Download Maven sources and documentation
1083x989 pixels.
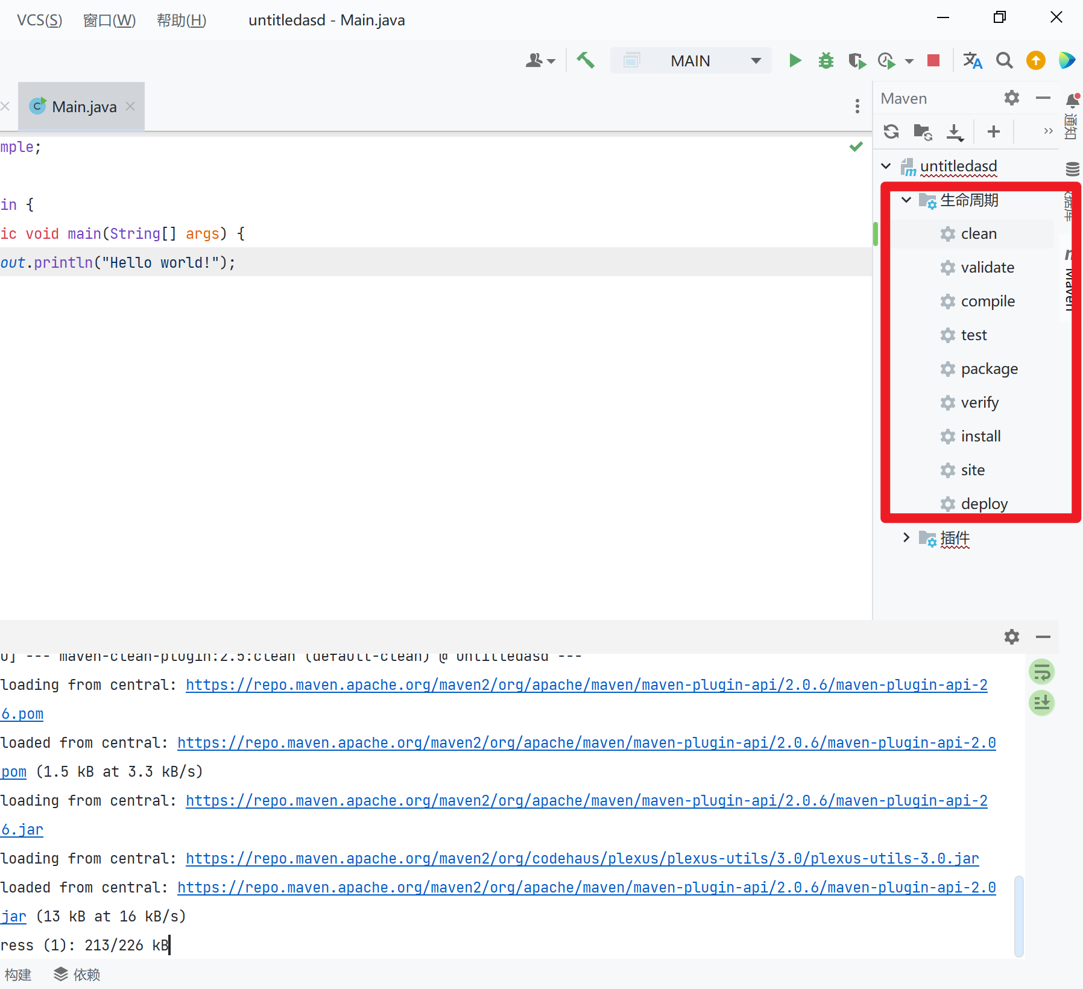955,131
